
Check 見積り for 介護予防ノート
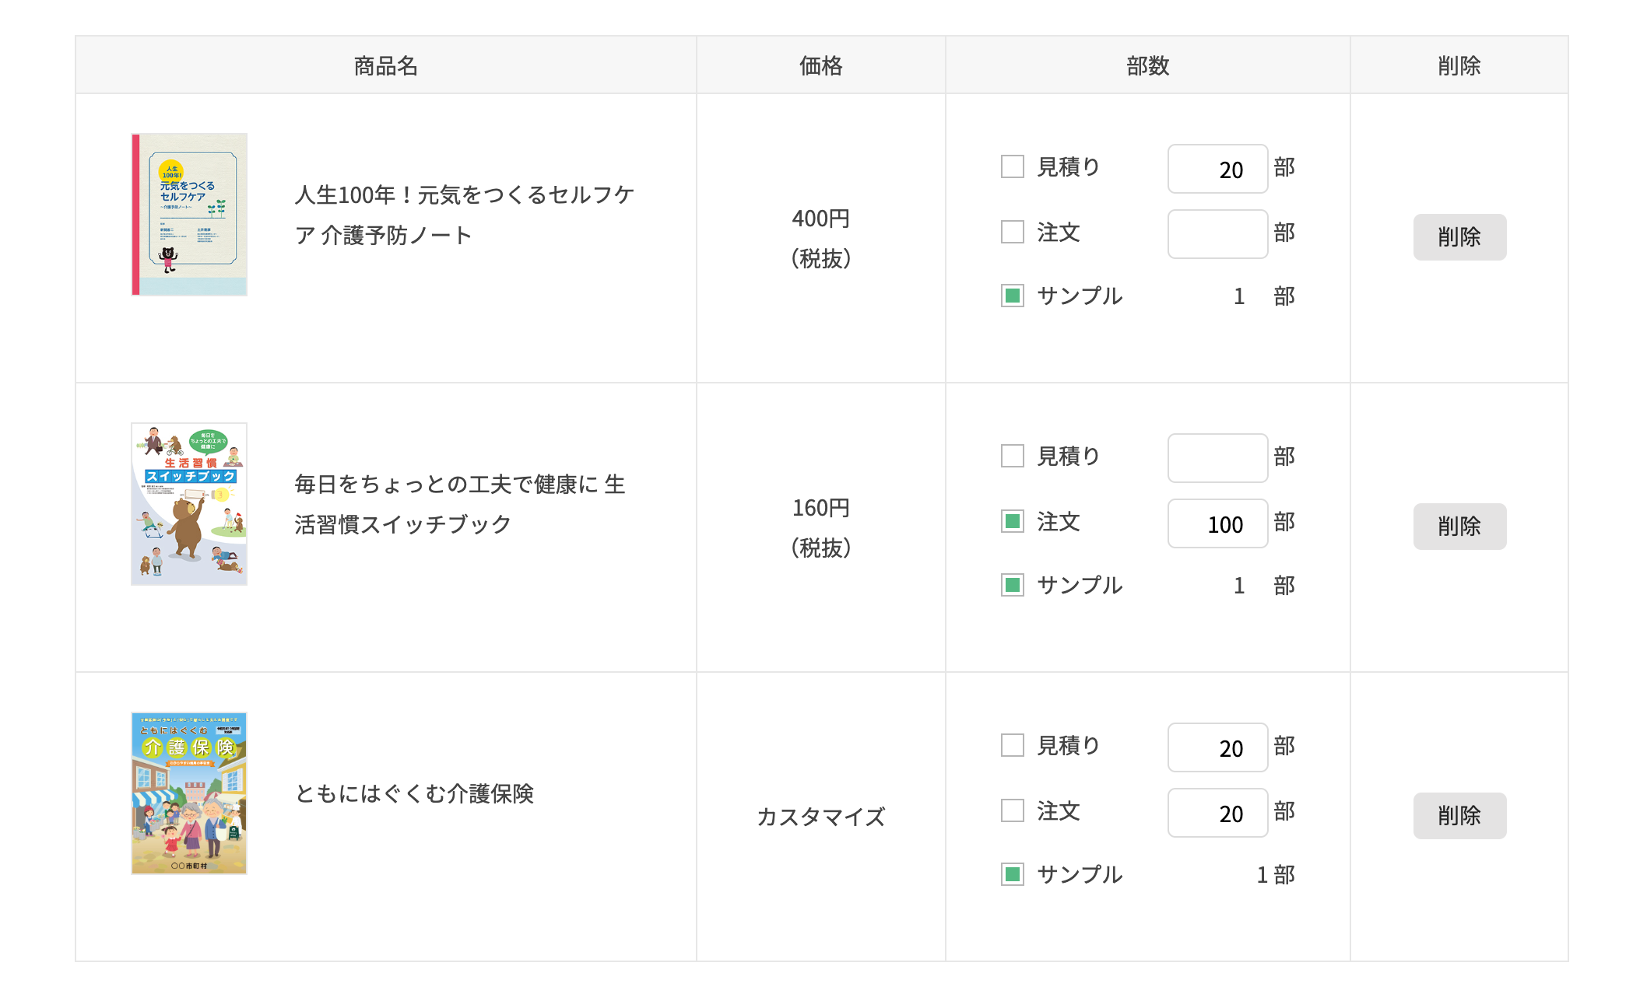[1012, 166]
